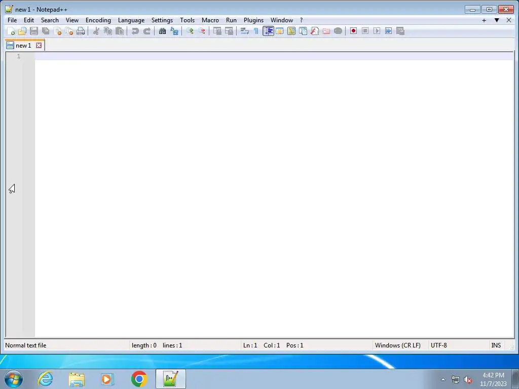The height and width of the screenshot is (389, 519).
Task: Toggle synchronize vertical scrolling icon
Action: coord(217,31)
